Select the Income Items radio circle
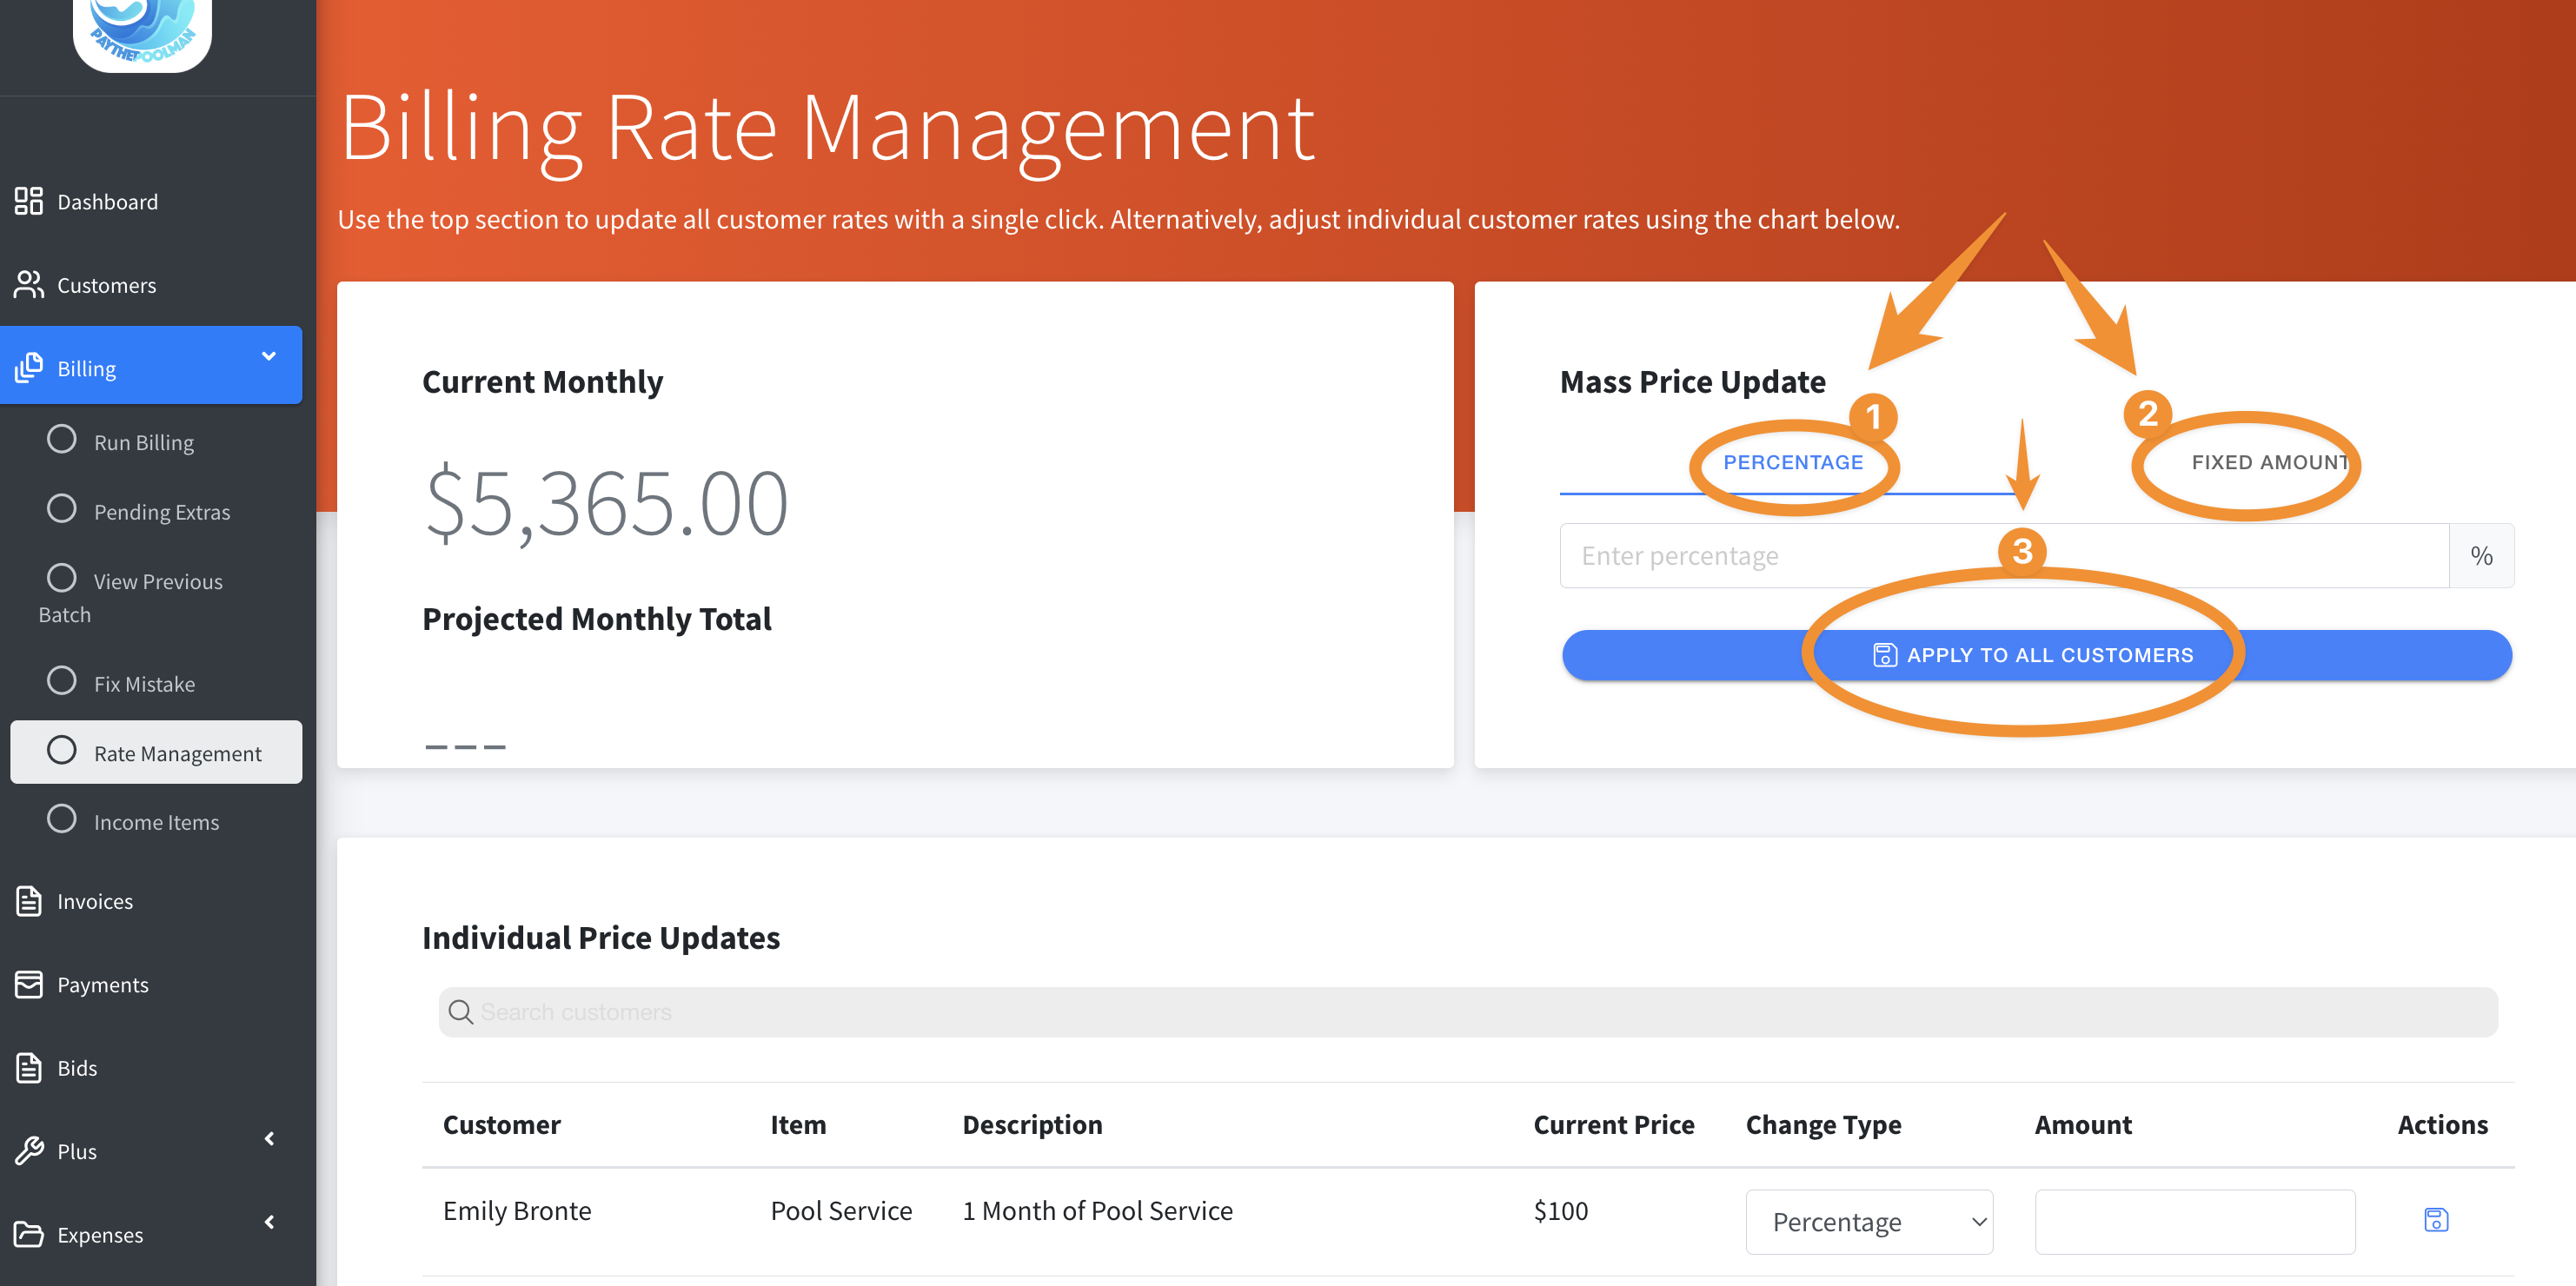Viewport: 2576px width, 1286px height. (x=62, y=819)
